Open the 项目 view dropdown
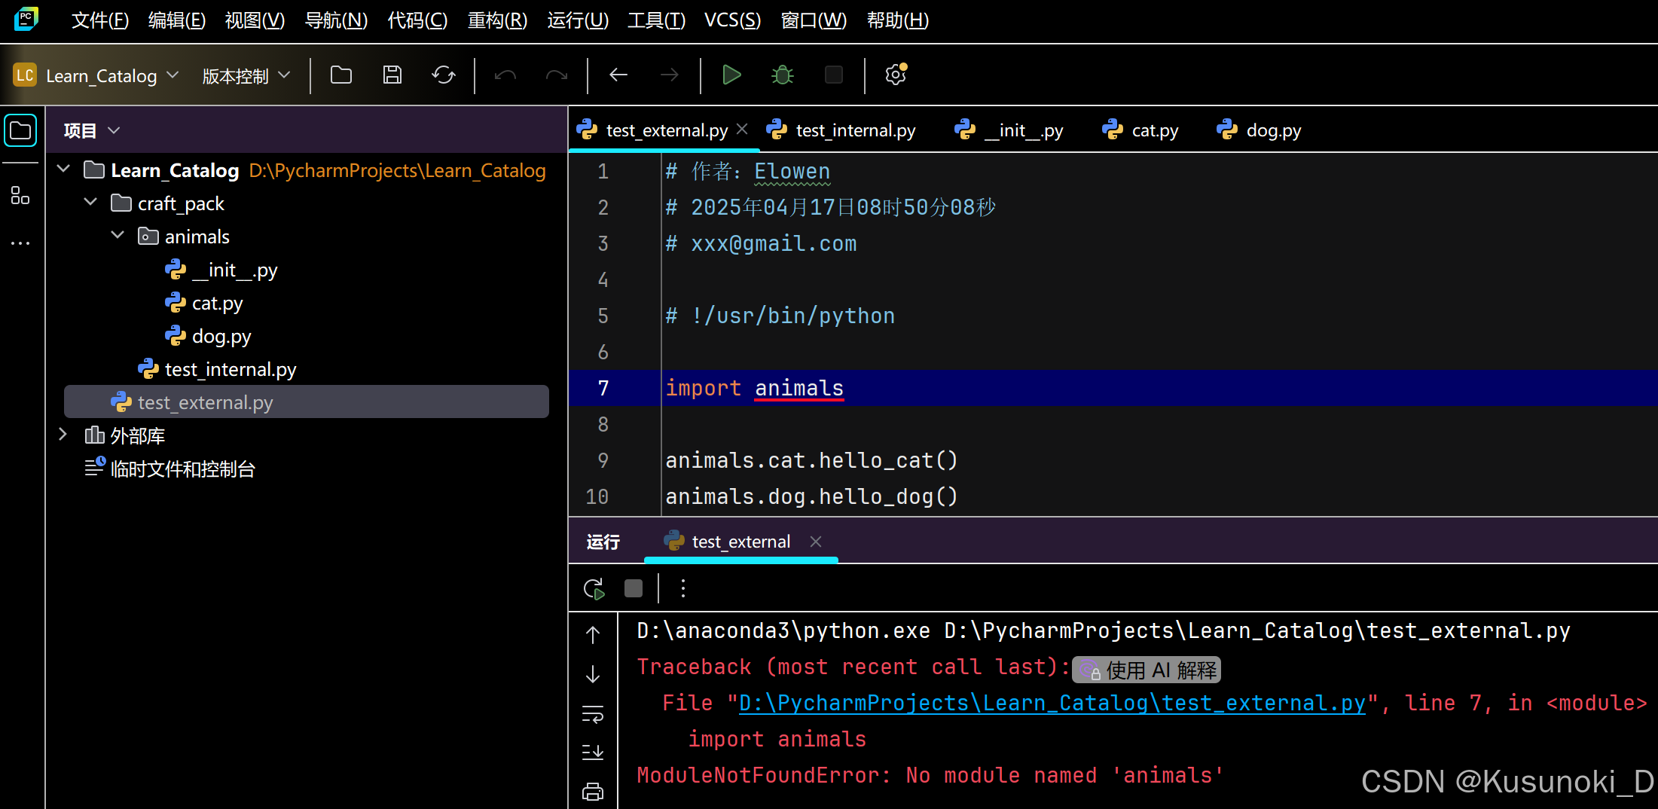Image resolution: width=1658 pixels, height=809 pixels. point(92,130)
